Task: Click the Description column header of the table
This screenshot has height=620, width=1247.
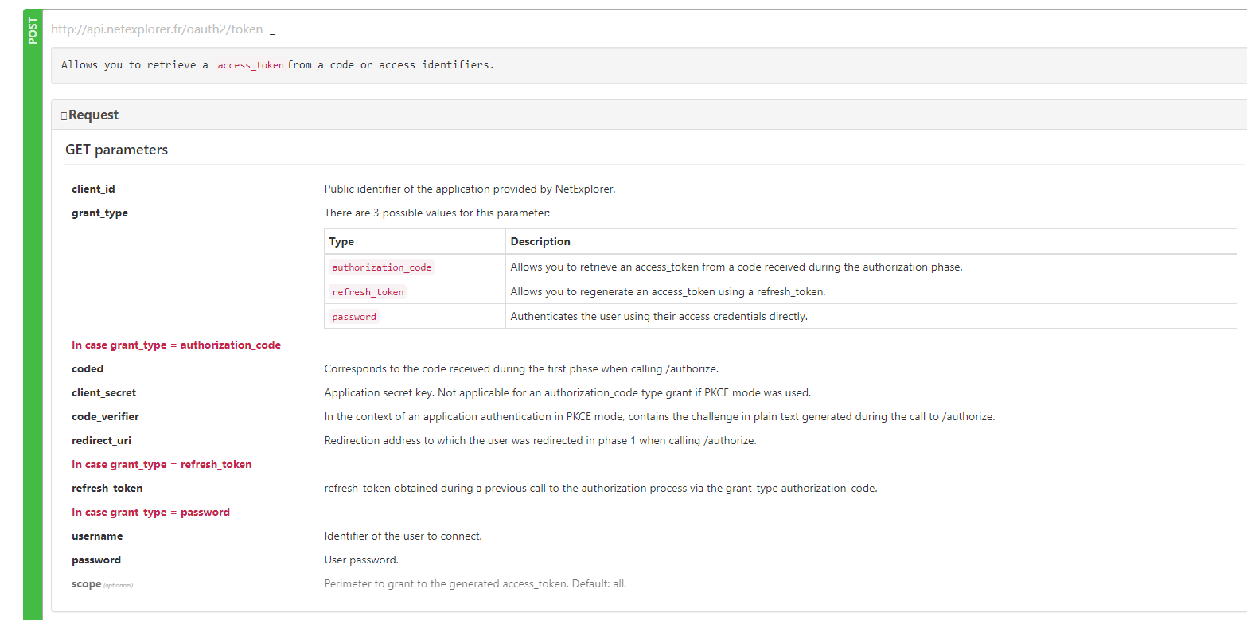Action: [540, 241]
